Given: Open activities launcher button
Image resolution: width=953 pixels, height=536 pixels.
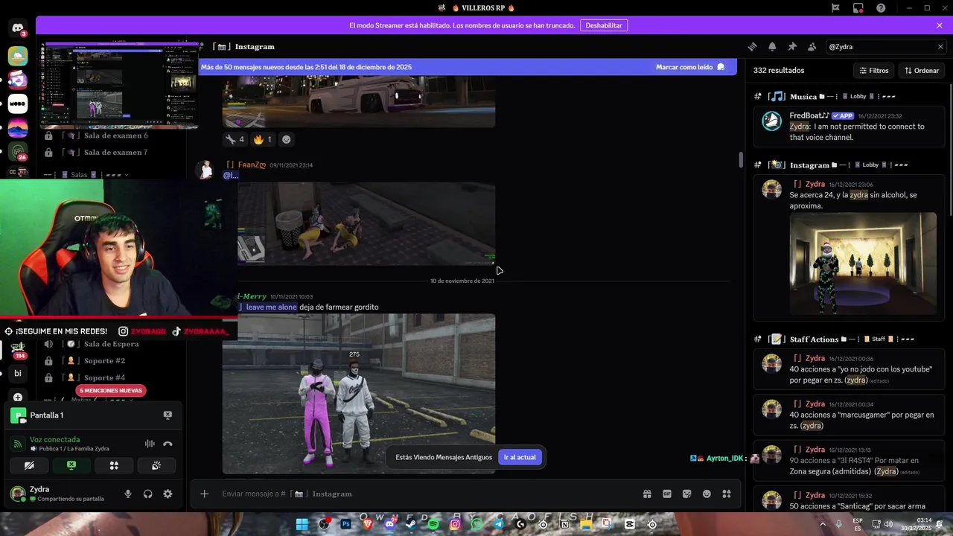Looking at the screenshot, I should (114, 465).
